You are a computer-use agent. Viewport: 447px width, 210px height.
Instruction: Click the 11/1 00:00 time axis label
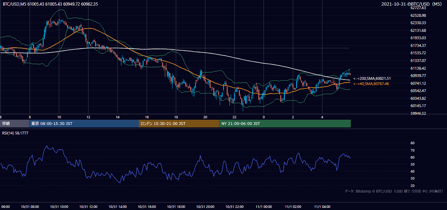point(263,206)
